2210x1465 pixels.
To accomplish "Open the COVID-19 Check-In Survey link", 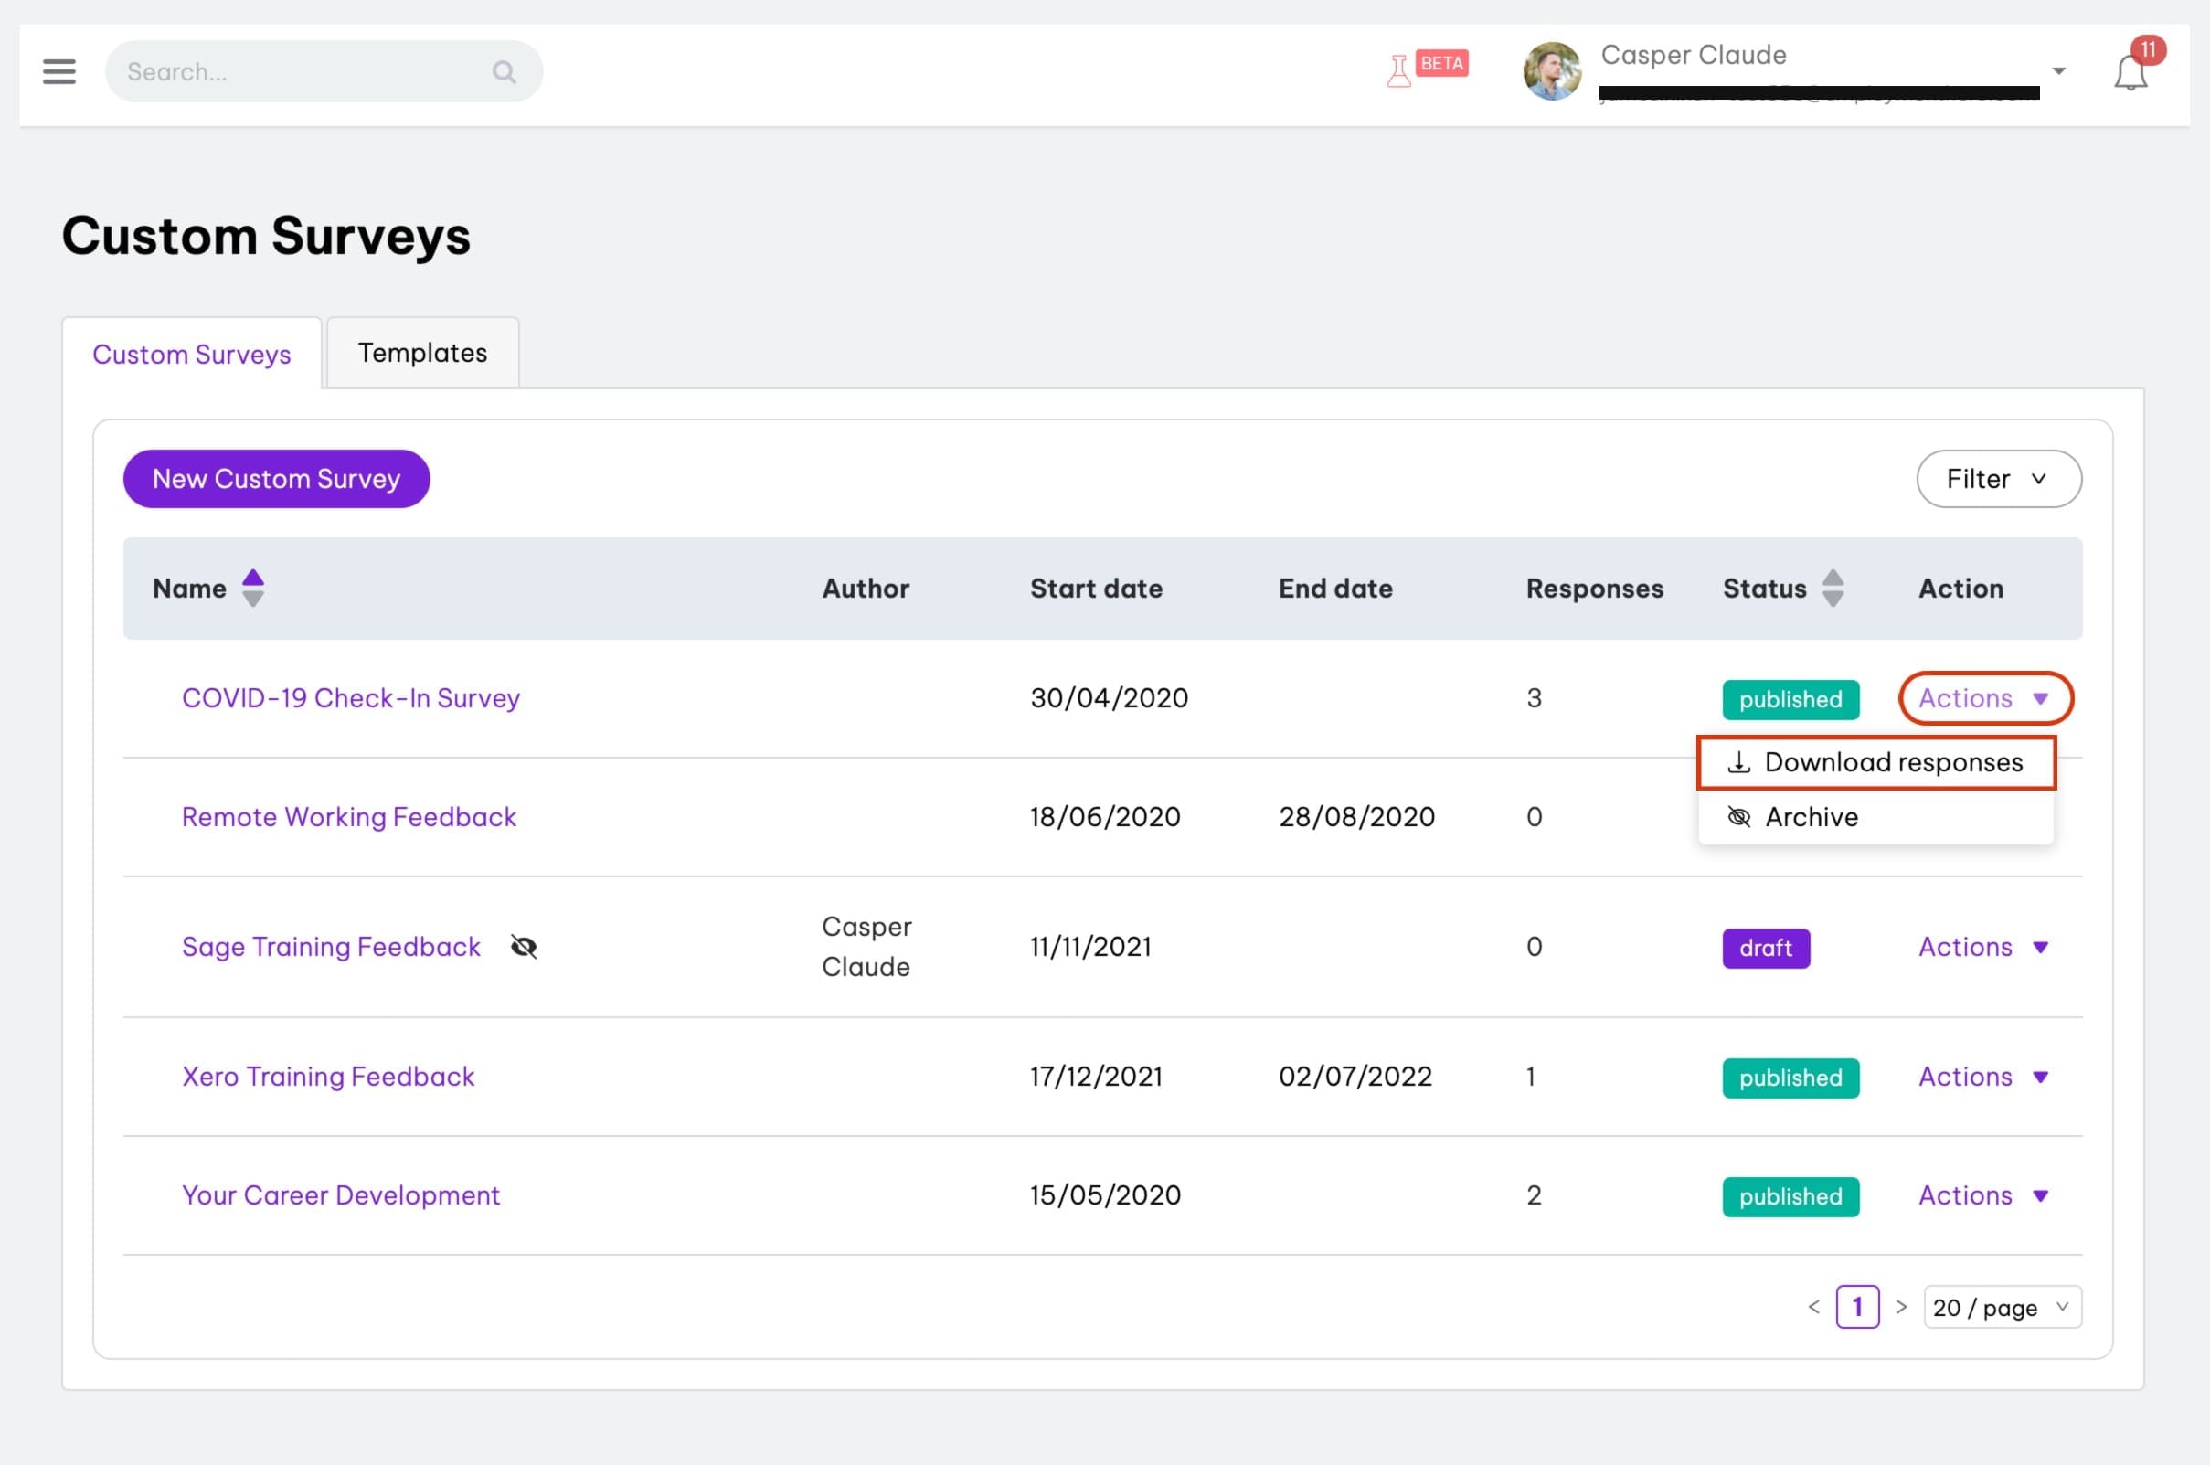I will click(x=350, y=698).
